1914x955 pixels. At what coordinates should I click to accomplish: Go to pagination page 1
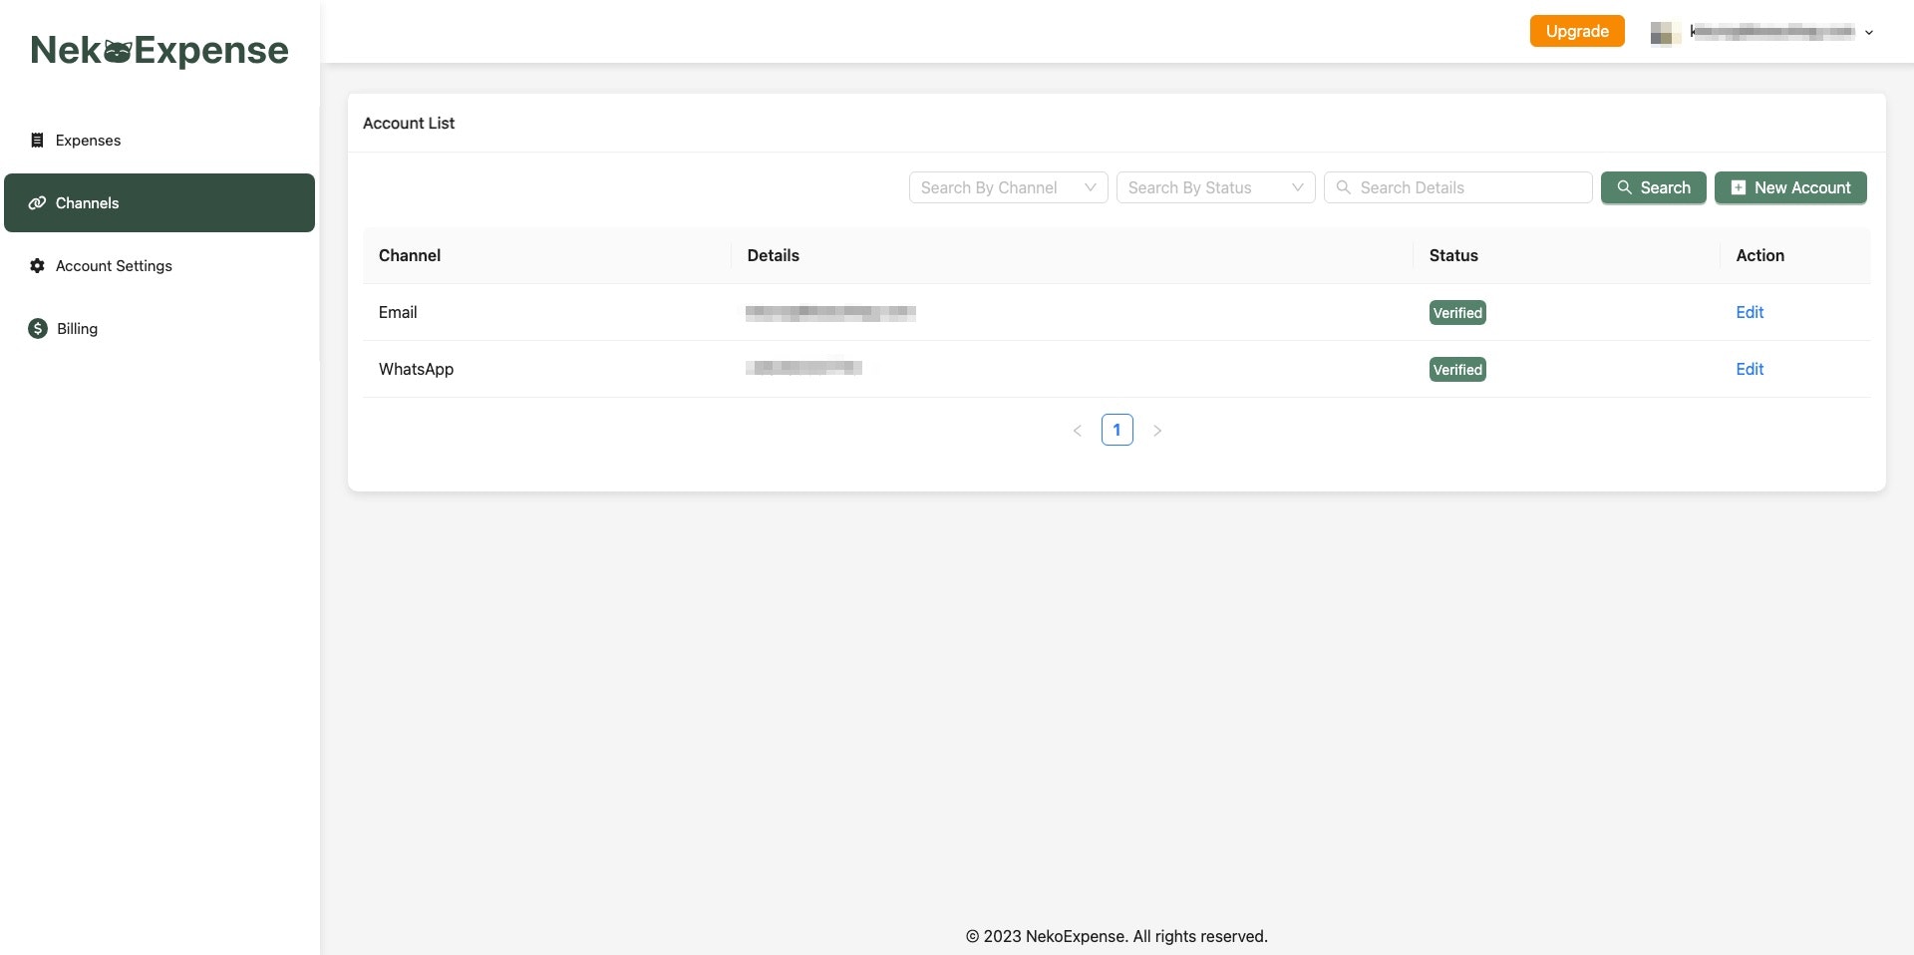1117,430
